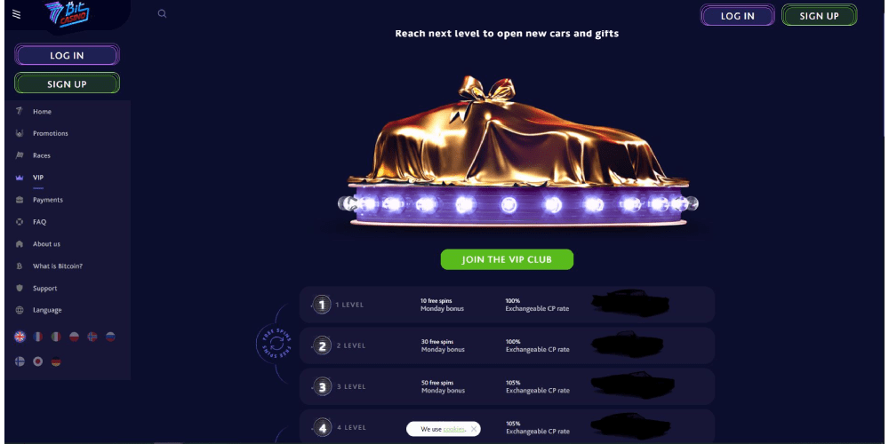The image size is (889, 444).
Task: Select the UK flag language
Action: point(20,337)
